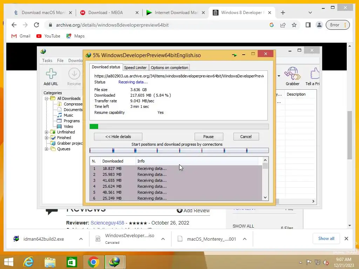This screenshot has height=269, width=359.
Task: Click the Action Center flag tray icon
Action: [x=309, y=262]
